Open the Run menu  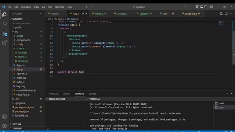[50, 7]
